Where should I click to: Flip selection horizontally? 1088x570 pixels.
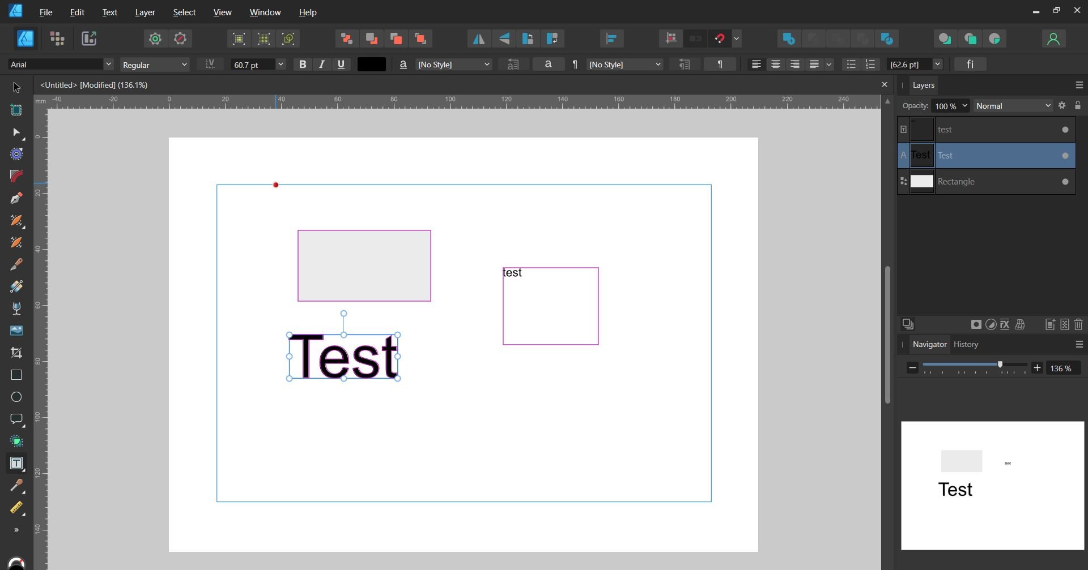[x=479, y=38]
